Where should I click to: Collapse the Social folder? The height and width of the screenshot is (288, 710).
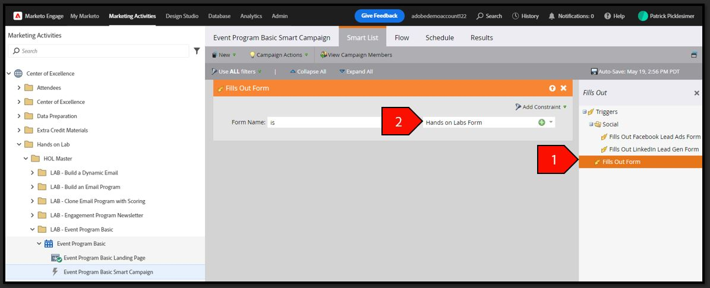click(x=591, y=124)
